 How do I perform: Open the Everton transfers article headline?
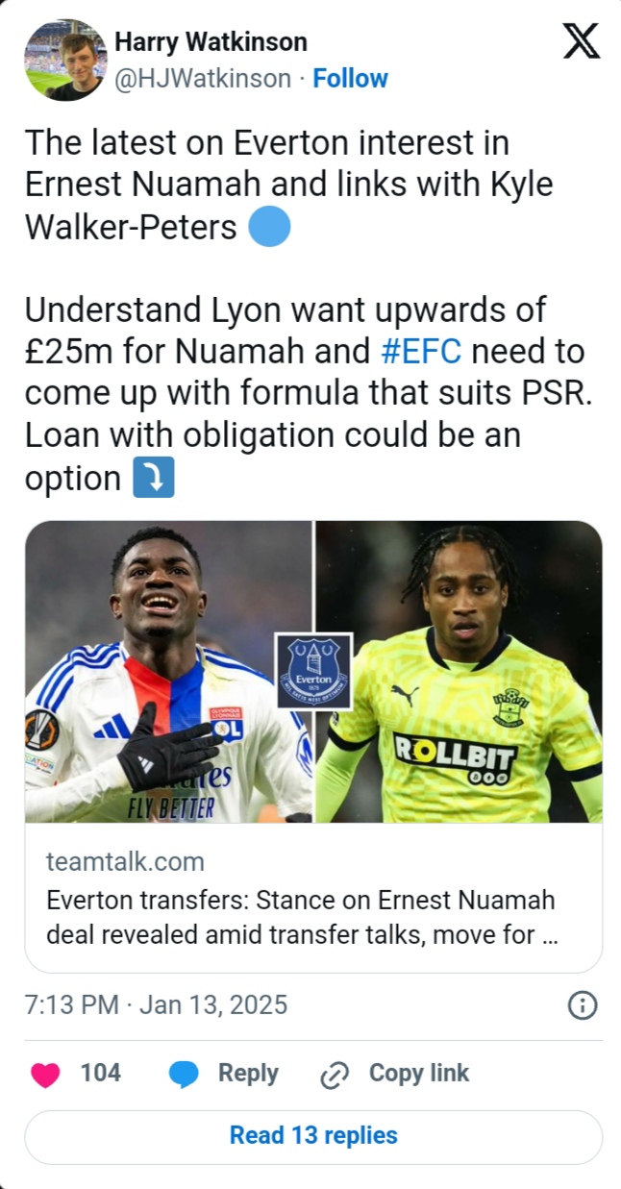pyautogui.click(x=300, y=918)
